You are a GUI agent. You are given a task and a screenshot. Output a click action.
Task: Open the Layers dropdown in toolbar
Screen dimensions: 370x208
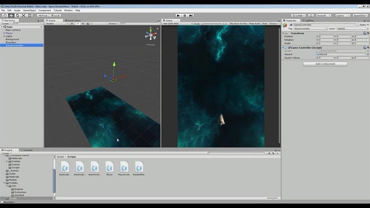click(x=343, y=16)
